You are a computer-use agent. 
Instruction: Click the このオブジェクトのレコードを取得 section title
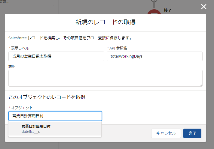pyautogui.click(x=47, y=97)
